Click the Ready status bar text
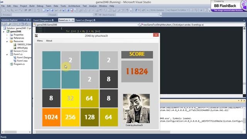This screenshot has width=247, height=139. click(x=3, y=137)
